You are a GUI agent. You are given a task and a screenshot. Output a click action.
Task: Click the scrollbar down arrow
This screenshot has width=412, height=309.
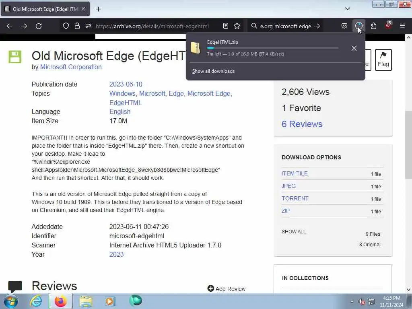point(408,289)
